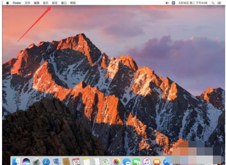Open Calendar icon showing 16
Viewport: 226px width, 165px height.
[76, 161]
